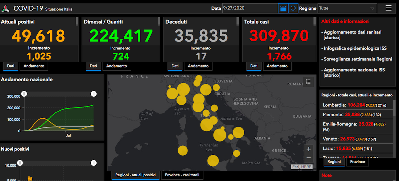Image resolution: width=399 pixels, height=181 pixels.
Task: Select Dati tab under Deceduti
Action: tap(175, 66)
